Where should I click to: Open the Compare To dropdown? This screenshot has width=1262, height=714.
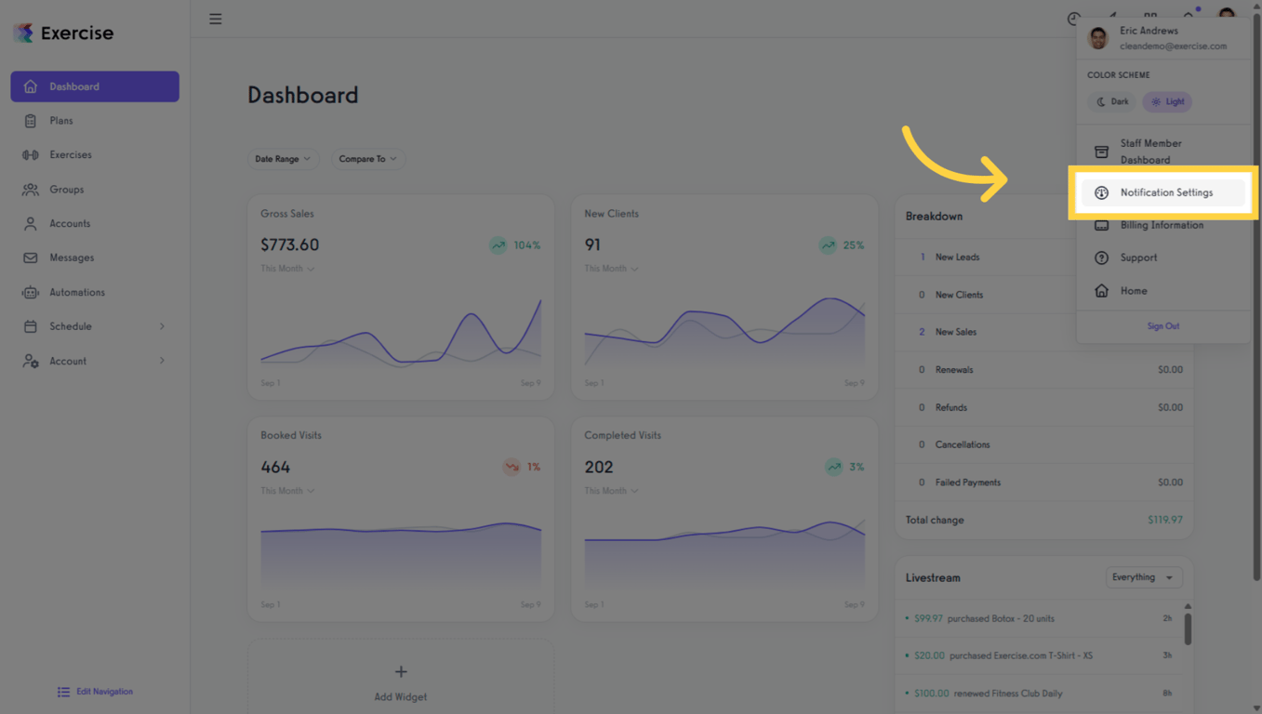pos(367,159)
